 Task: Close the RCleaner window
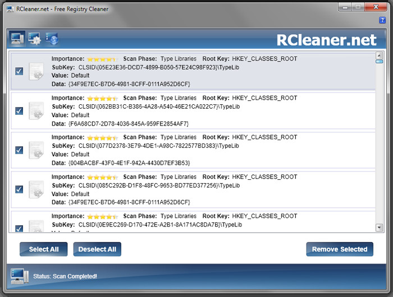point(376,7)
